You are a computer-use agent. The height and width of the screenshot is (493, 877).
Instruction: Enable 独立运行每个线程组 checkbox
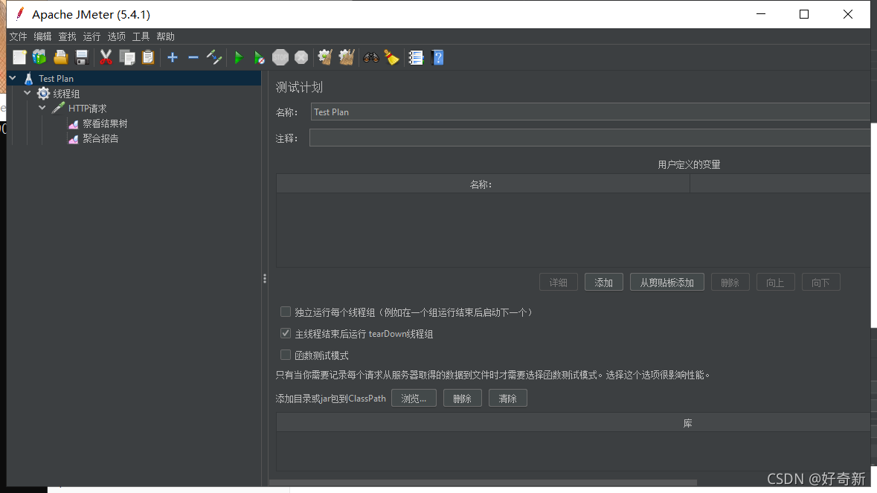[285, 312]
